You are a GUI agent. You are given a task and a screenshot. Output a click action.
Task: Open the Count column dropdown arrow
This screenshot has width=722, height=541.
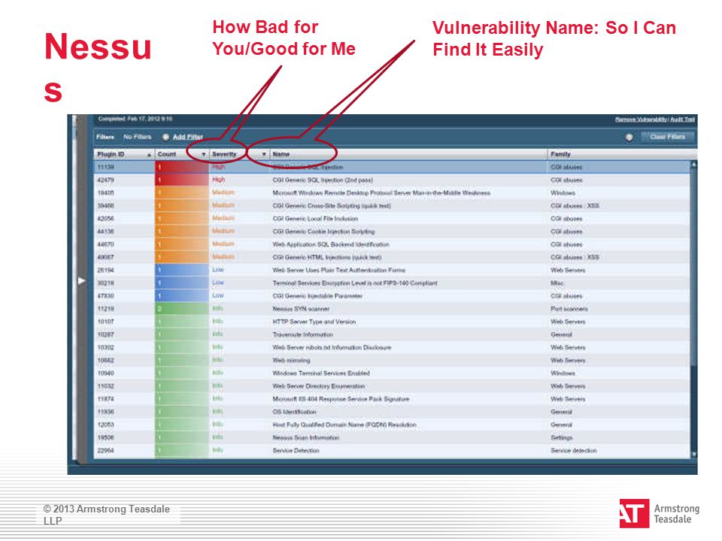[x=204, y=155]
